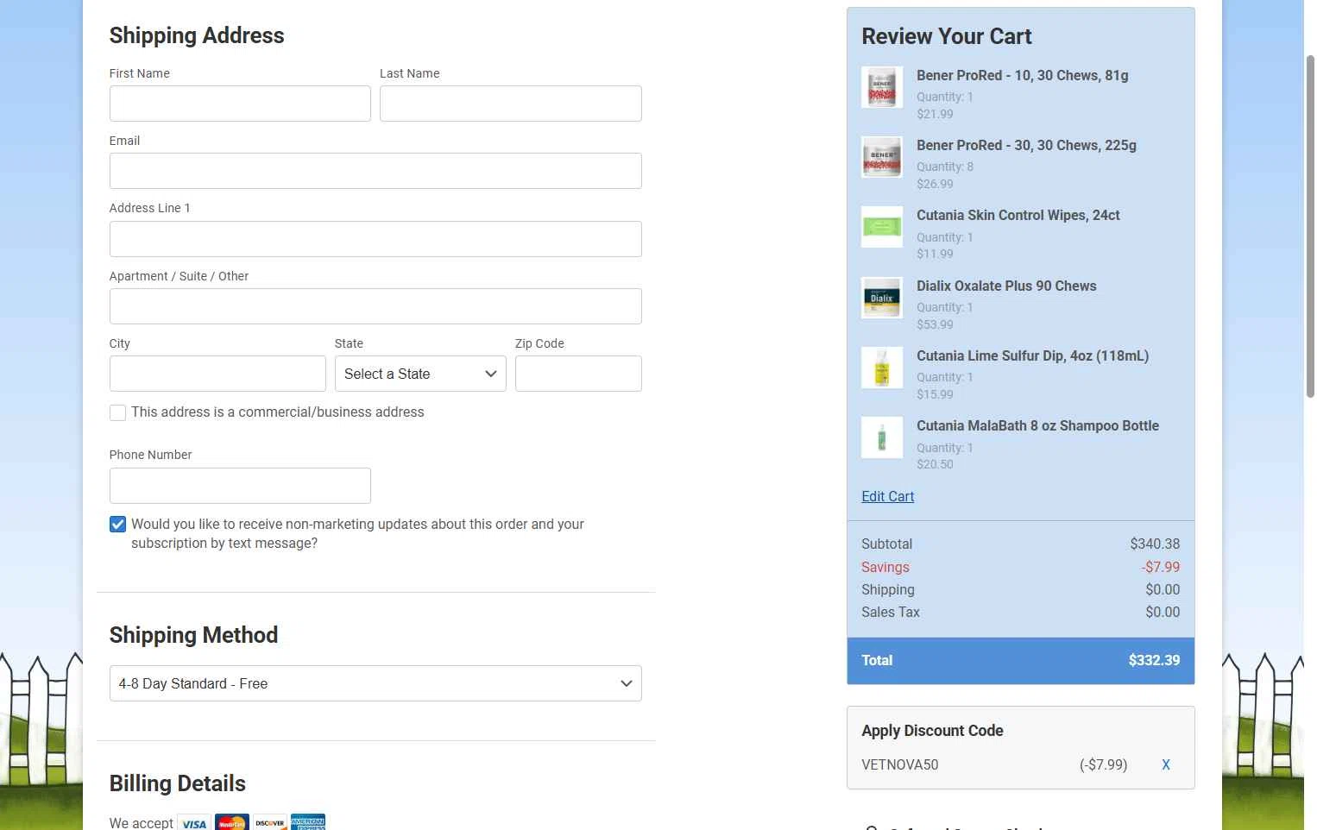The image size is (1317, 830).
Task: Click the Billing Details heading
Action: 177,783
